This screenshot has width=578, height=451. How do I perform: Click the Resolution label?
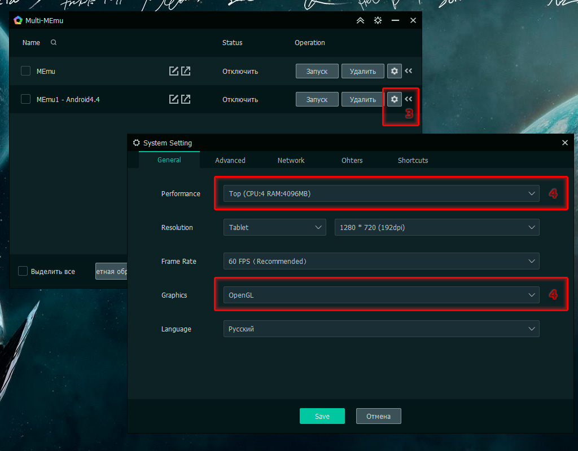coord(177,228)
